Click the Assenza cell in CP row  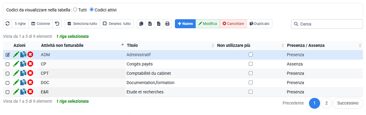coord(324,64)
